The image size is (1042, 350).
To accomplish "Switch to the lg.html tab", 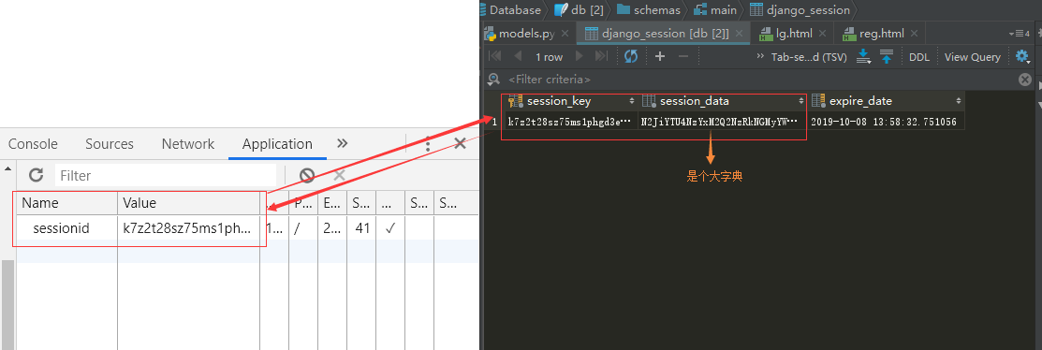I will click(794, 33).
